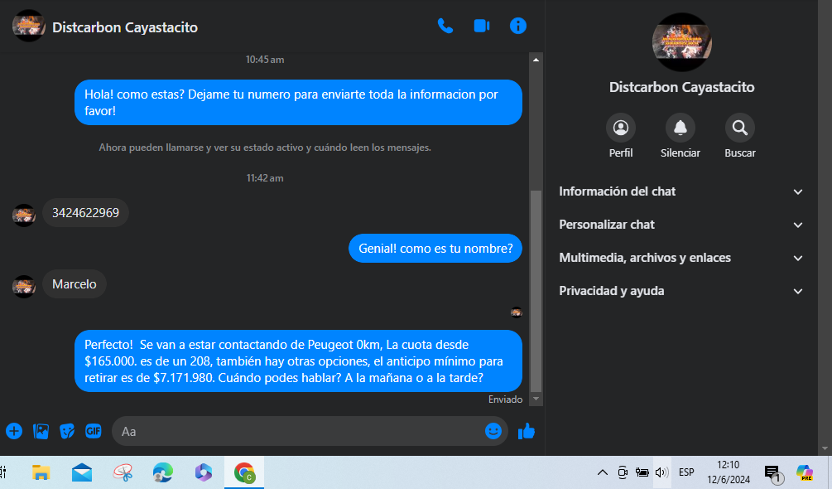Expand Información del chat section

pos(681,191)
